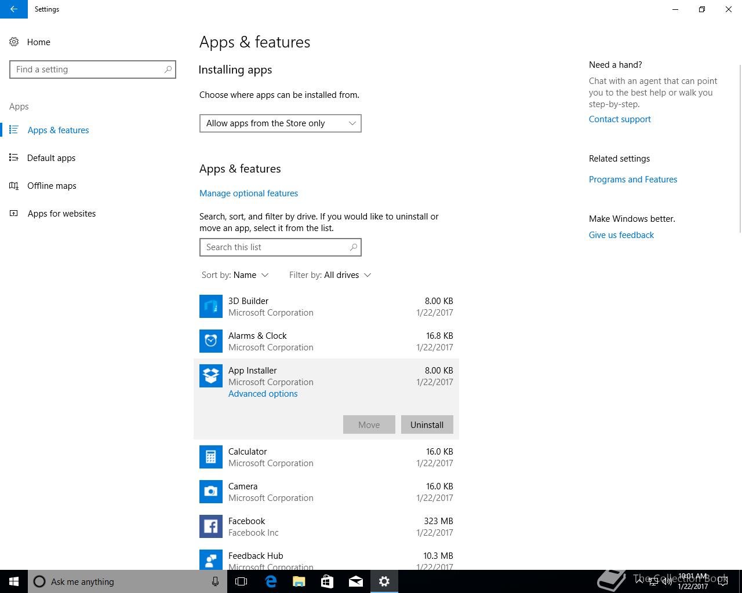The height and width of the screenshot is (593, 742).
Task: Click the Contact support link
Action: (620, 119)
